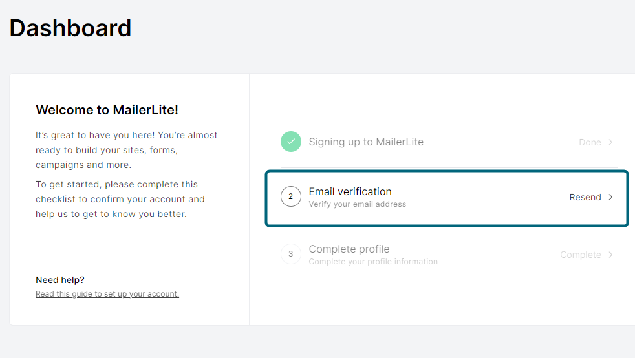Click the green checkmark step icon

(291, 142)
